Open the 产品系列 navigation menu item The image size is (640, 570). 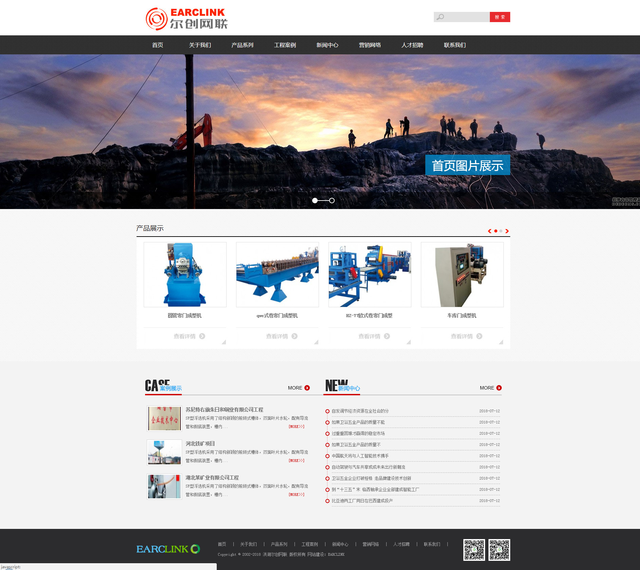[242, 45]
